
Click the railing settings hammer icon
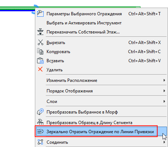[x=40, y=13]
